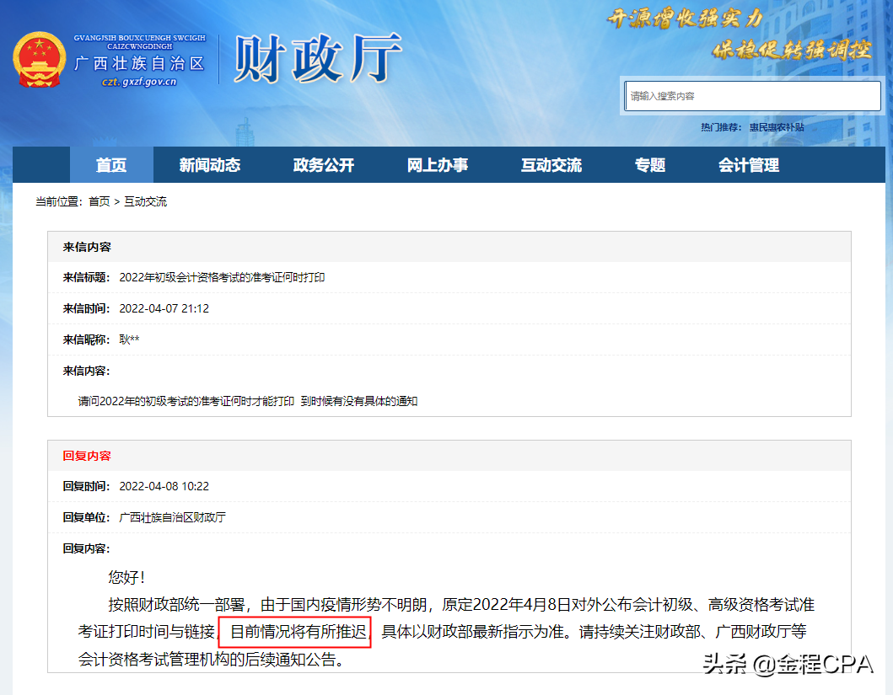
Task: Click the 财政厅 site title banner
Action: click(315, 57)
